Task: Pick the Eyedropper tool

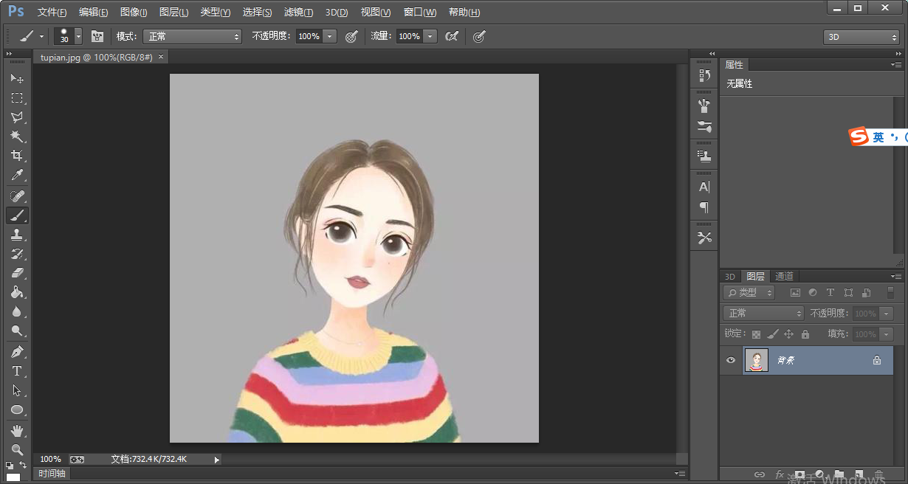Action: coord(16,175)
